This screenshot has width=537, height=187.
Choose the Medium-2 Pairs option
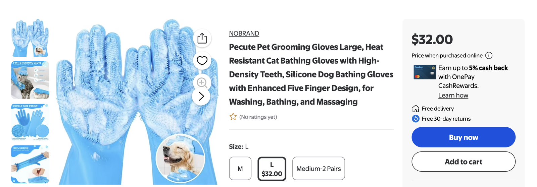tap(319, 169)
